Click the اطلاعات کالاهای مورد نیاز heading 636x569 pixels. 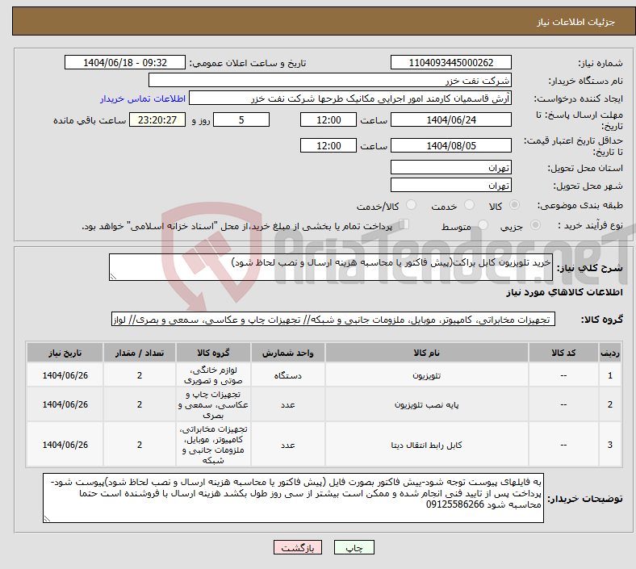(x=564, y=292)
